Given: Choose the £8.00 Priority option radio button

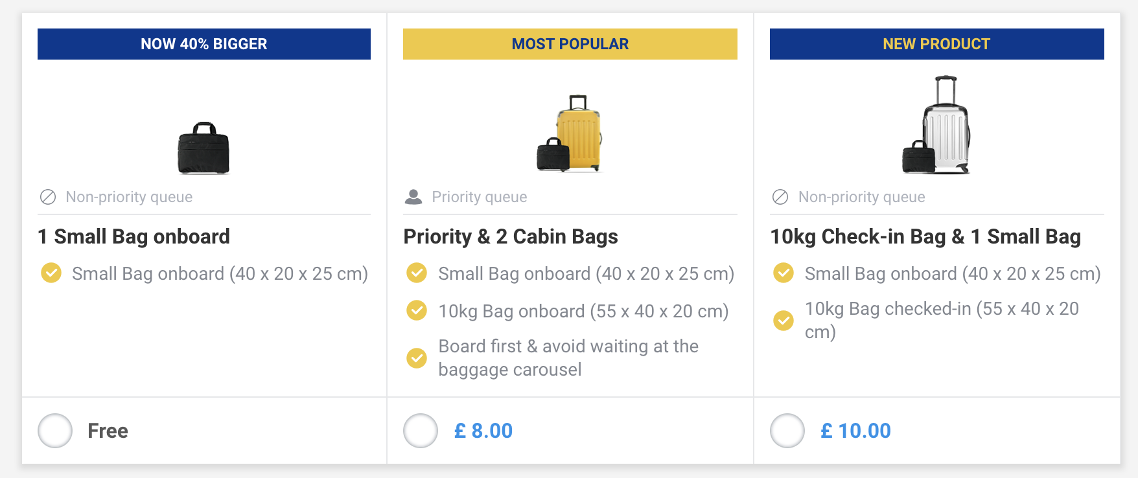Looking at the screenshot, I should click(421, 431).
